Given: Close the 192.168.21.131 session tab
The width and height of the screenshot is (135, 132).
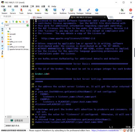Looking at the screenshot, I should click(105, 17).
